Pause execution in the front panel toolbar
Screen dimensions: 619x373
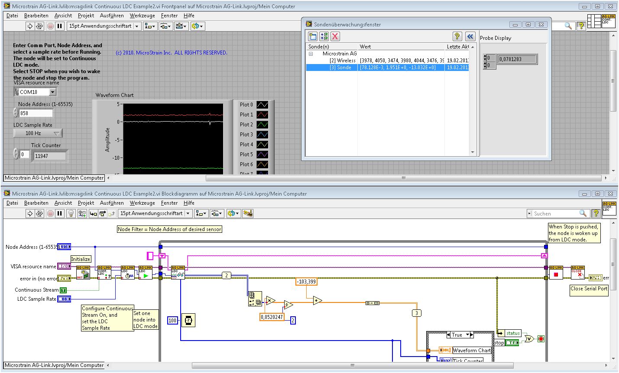click(x=60, y=26)
